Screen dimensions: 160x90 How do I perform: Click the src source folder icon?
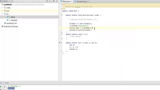coord(5,14)
